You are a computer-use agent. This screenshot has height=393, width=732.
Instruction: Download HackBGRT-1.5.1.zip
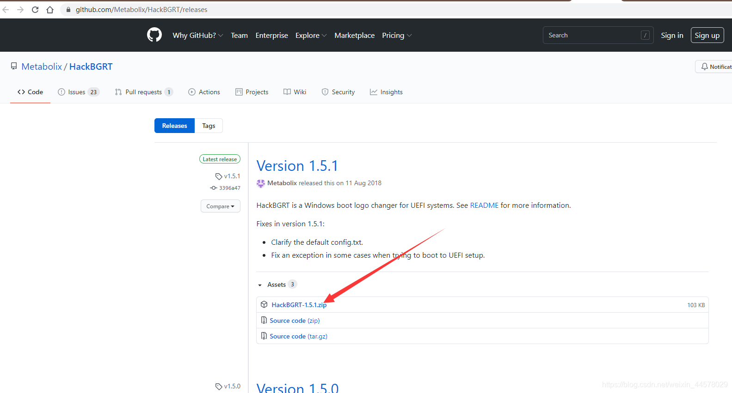pyautogui.click(x=299, y=305)
